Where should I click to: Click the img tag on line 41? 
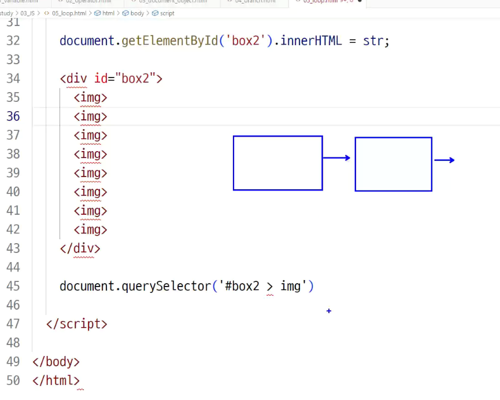(x=91, y=211)
